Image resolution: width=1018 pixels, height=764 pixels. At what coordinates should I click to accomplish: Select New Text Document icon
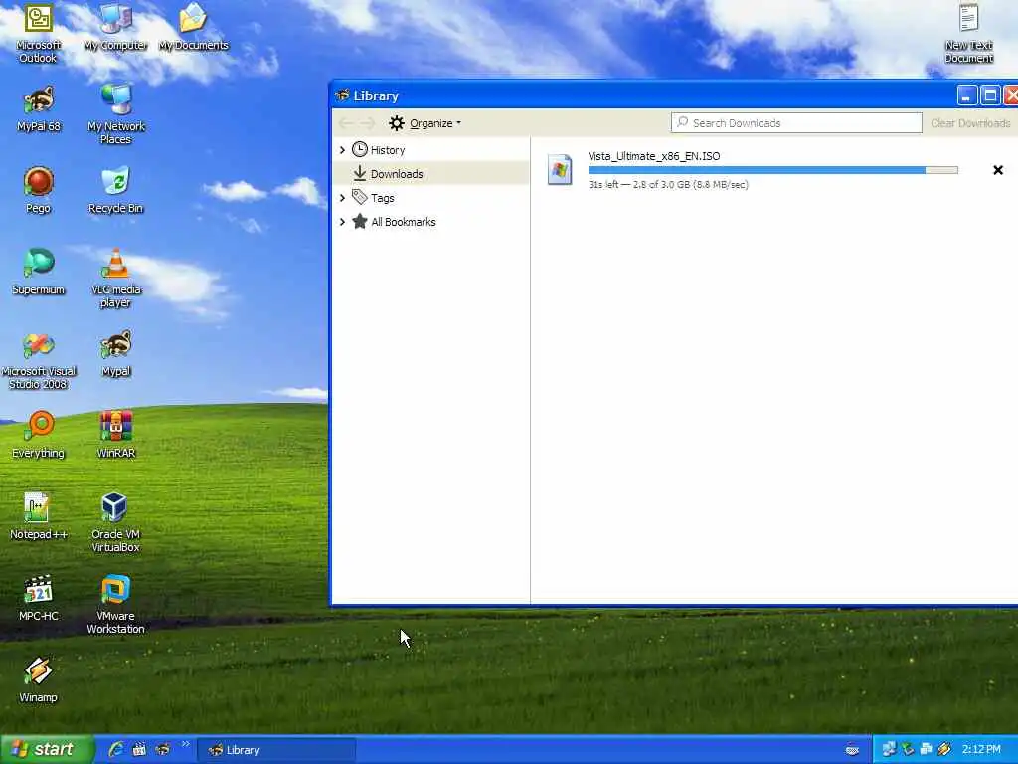pos(968,33)
